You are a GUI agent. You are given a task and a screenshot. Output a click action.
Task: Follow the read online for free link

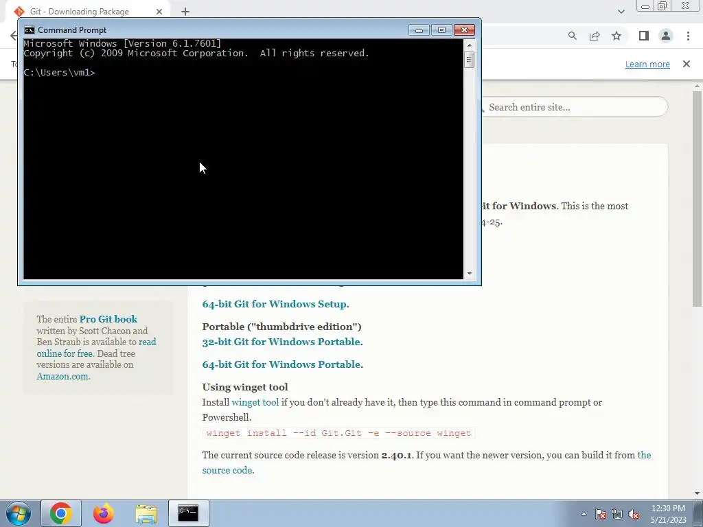click(x=96, y=348)
